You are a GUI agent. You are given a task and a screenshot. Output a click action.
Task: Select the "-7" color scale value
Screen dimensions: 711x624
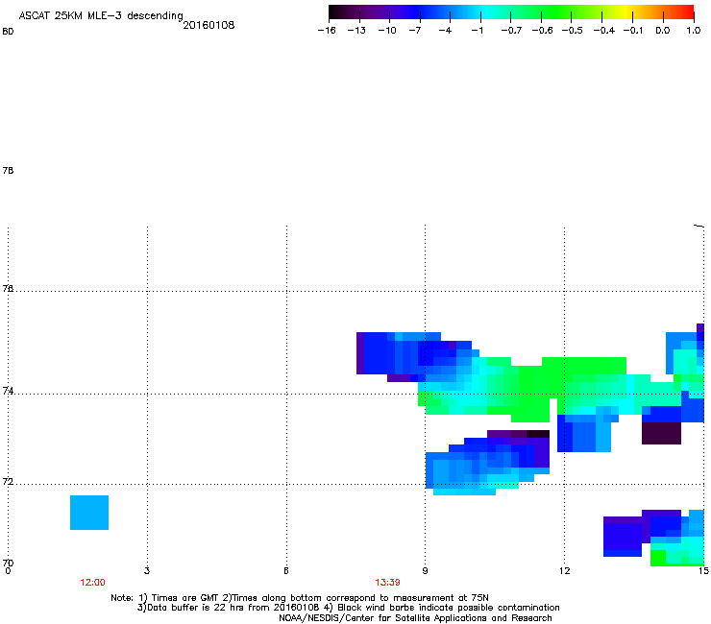coord(415,31)
